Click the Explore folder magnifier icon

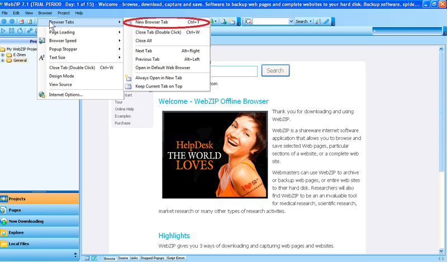pos(4,232)
